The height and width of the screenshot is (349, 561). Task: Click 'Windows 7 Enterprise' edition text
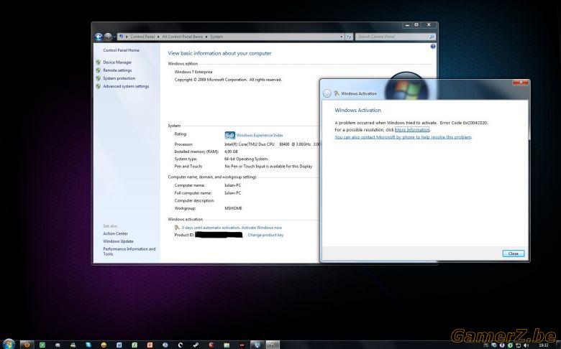[x=193, y=72]
